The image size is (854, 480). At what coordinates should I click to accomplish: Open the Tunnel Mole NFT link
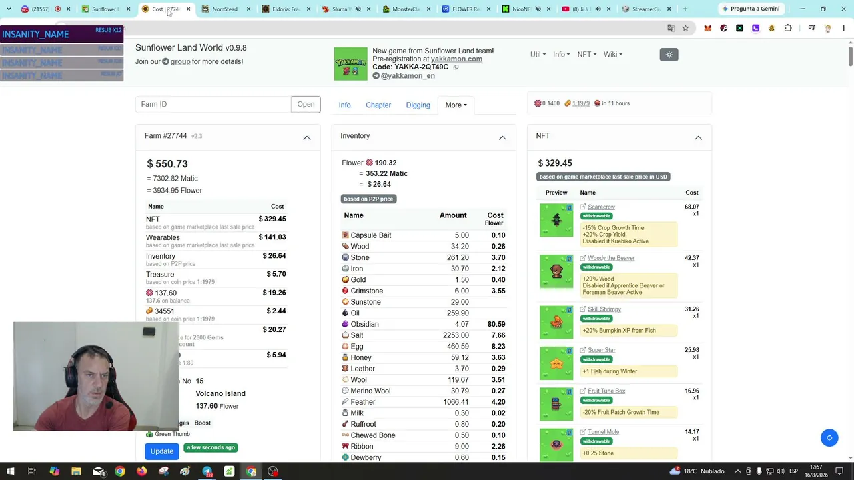[603, 432]
